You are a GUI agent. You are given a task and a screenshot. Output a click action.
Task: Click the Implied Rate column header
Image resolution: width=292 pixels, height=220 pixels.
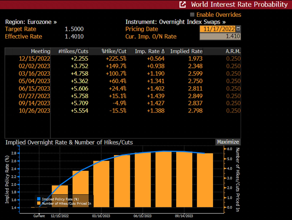pos(186,52)
